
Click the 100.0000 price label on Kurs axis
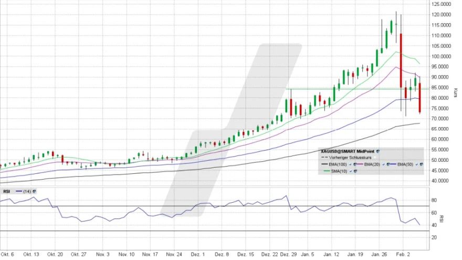(443, 56)
